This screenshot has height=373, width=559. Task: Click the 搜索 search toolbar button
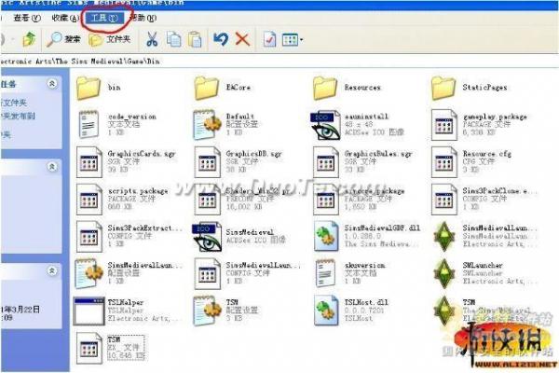coord(63,39)
